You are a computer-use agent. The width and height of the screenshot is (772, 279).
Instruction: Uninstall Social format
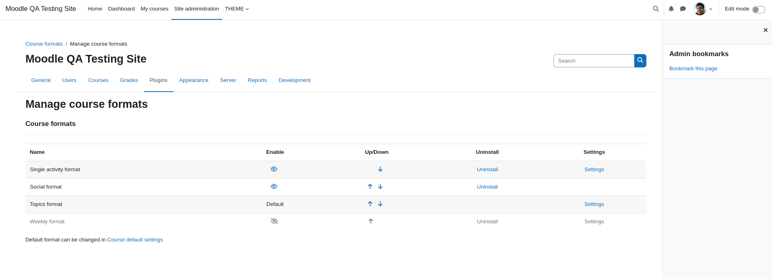click(x=487, y=187)
